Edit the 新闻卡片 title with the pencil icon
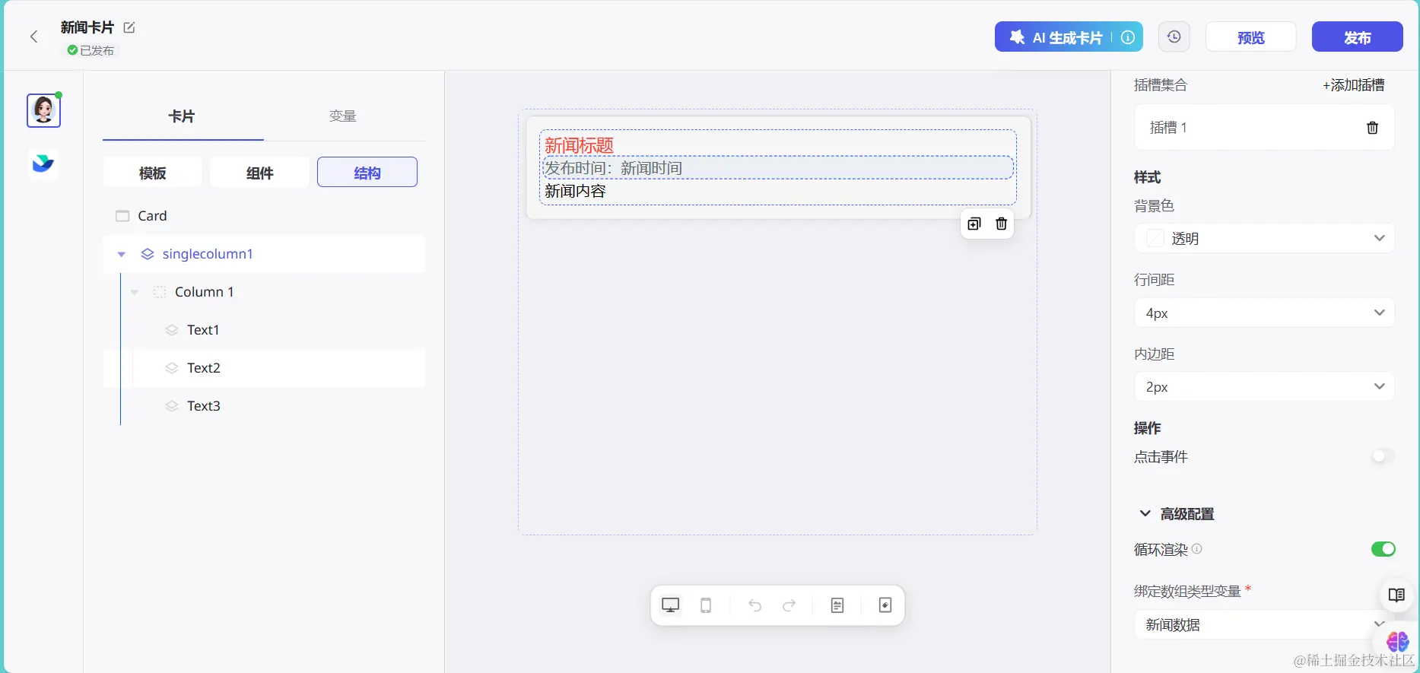 click(x=129, y=27)
